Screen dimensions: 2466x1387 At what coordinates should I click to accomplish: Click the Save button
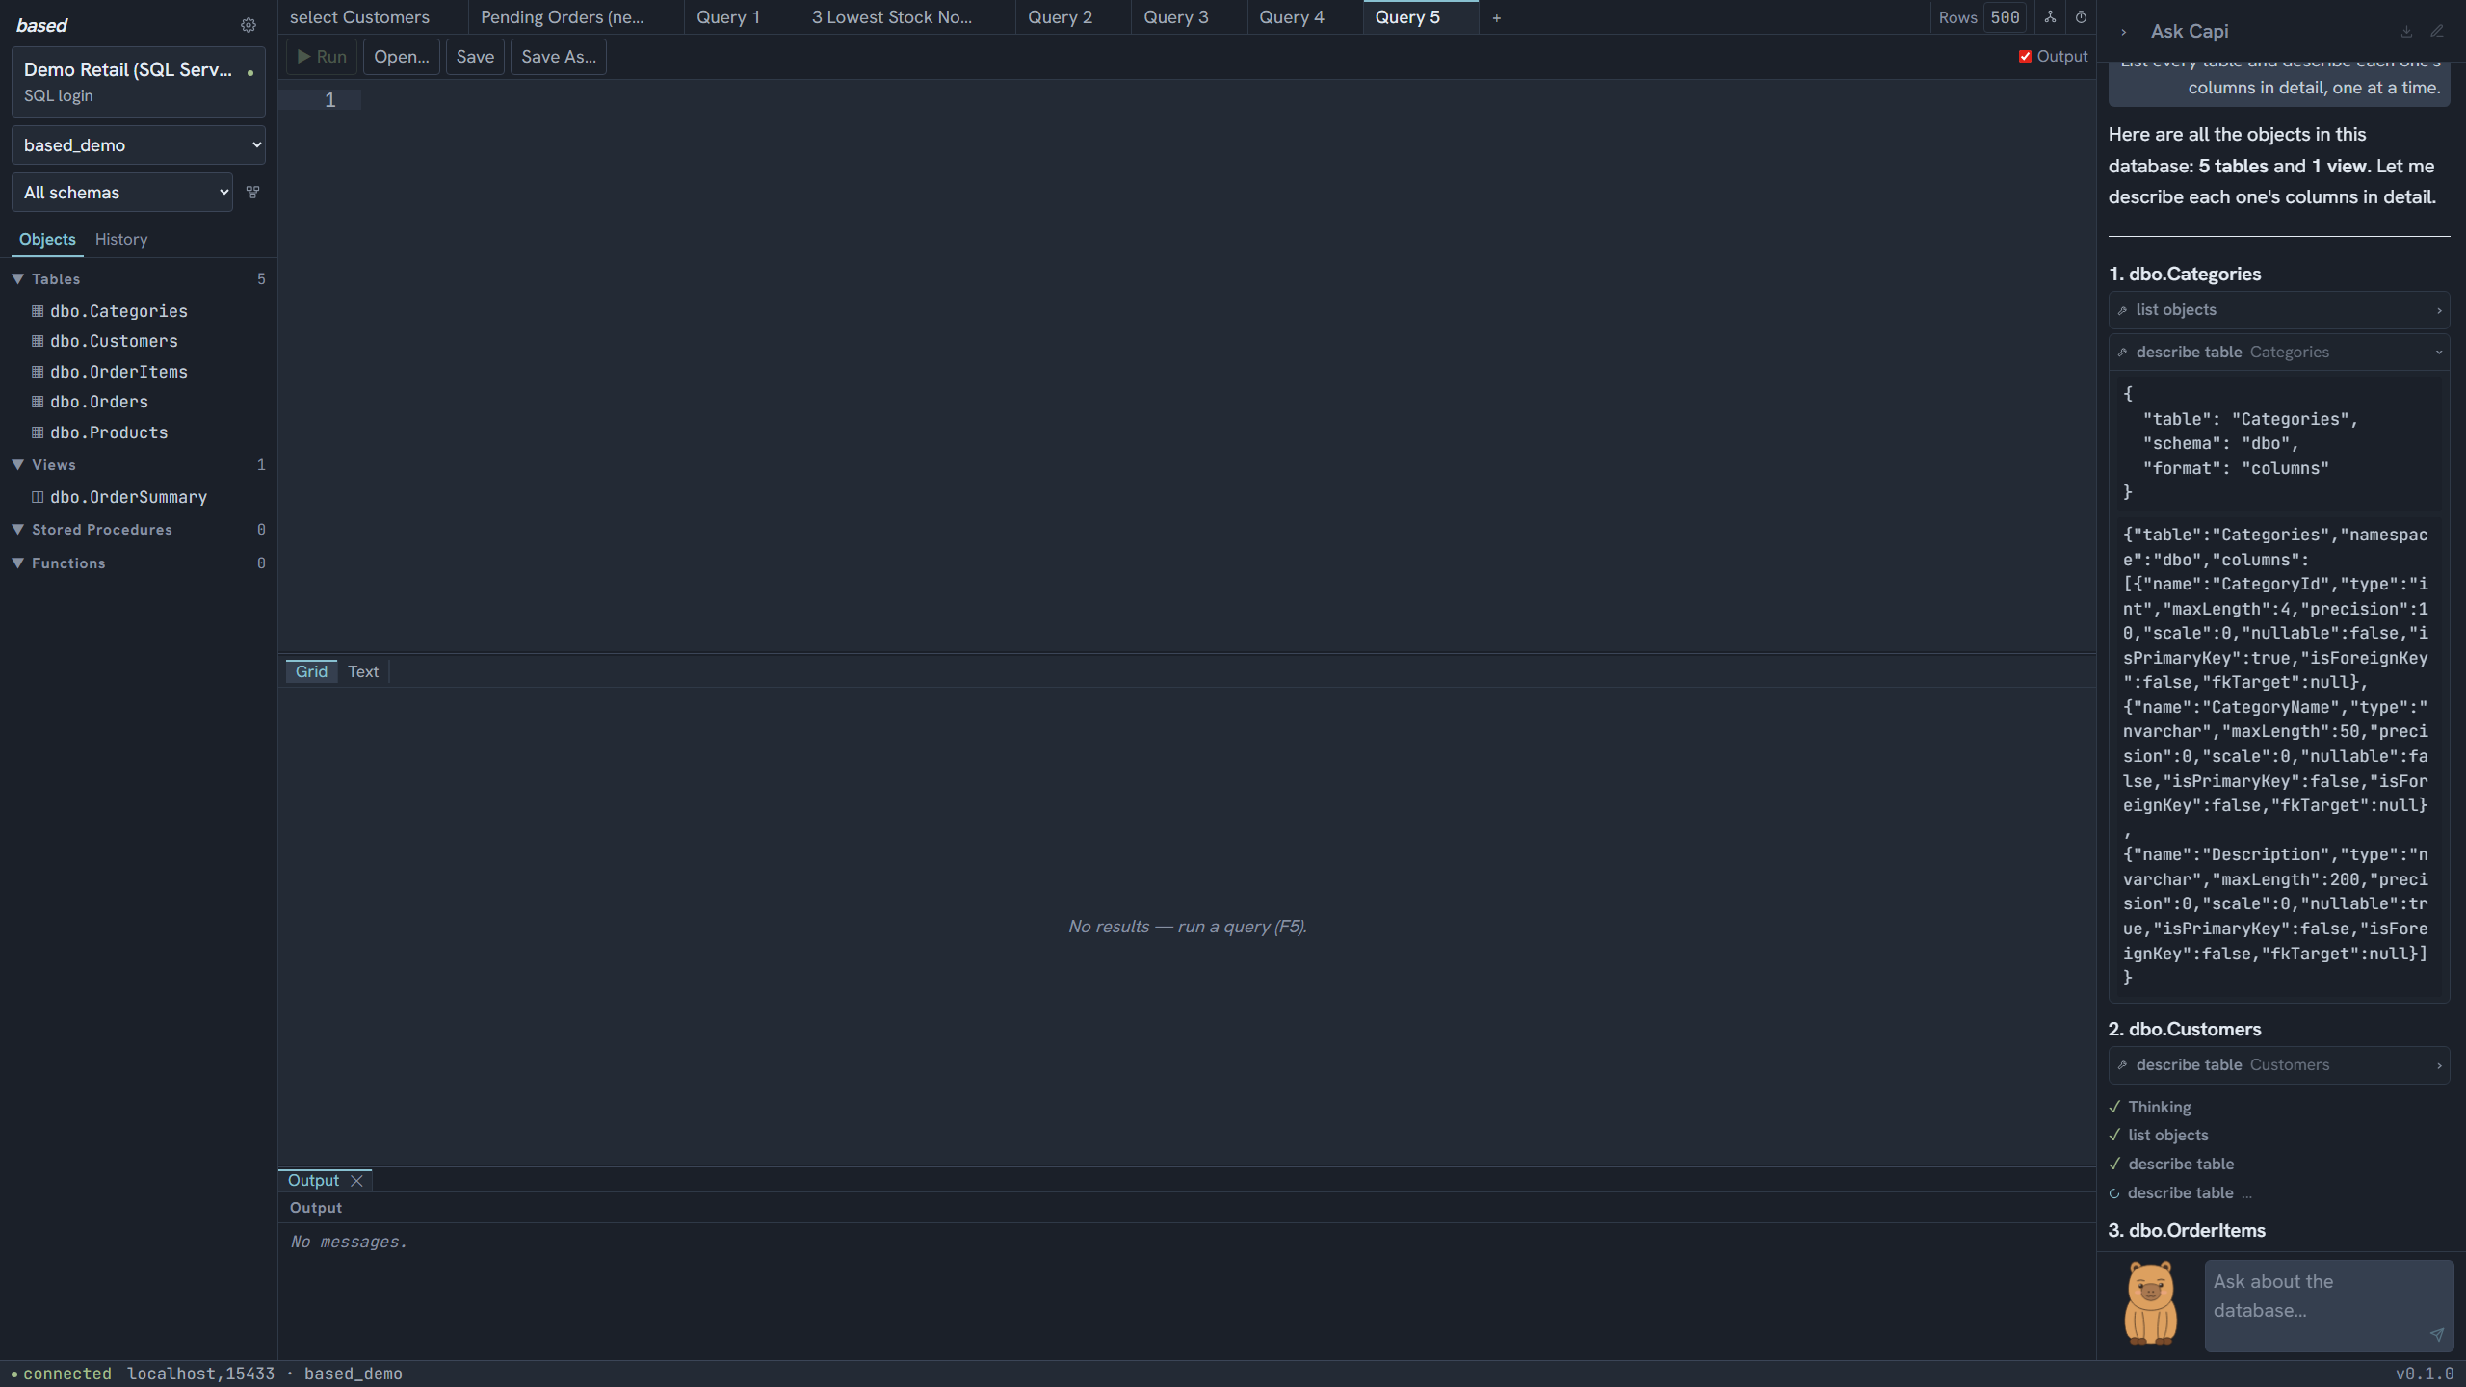[x=475, y=57]
